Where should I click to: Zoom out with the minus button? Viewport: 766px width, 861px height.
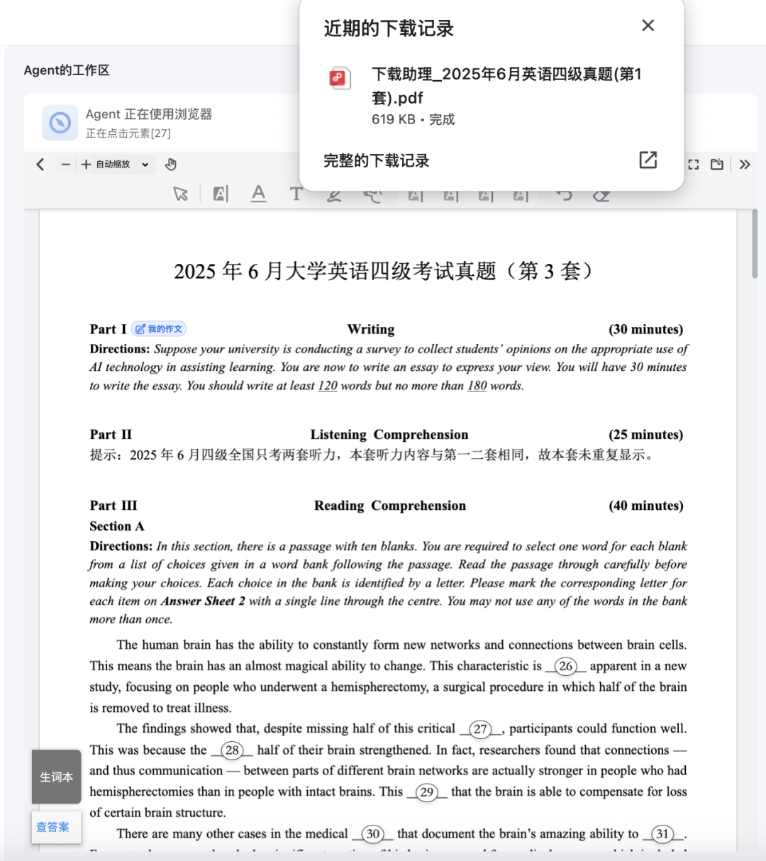coord(66,165)
